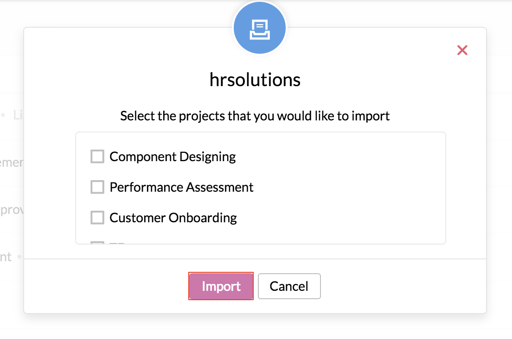The height and width of the screenshot is (339, 512).
Task: Click the partially visible fourth project name
Action: [117, 243]
